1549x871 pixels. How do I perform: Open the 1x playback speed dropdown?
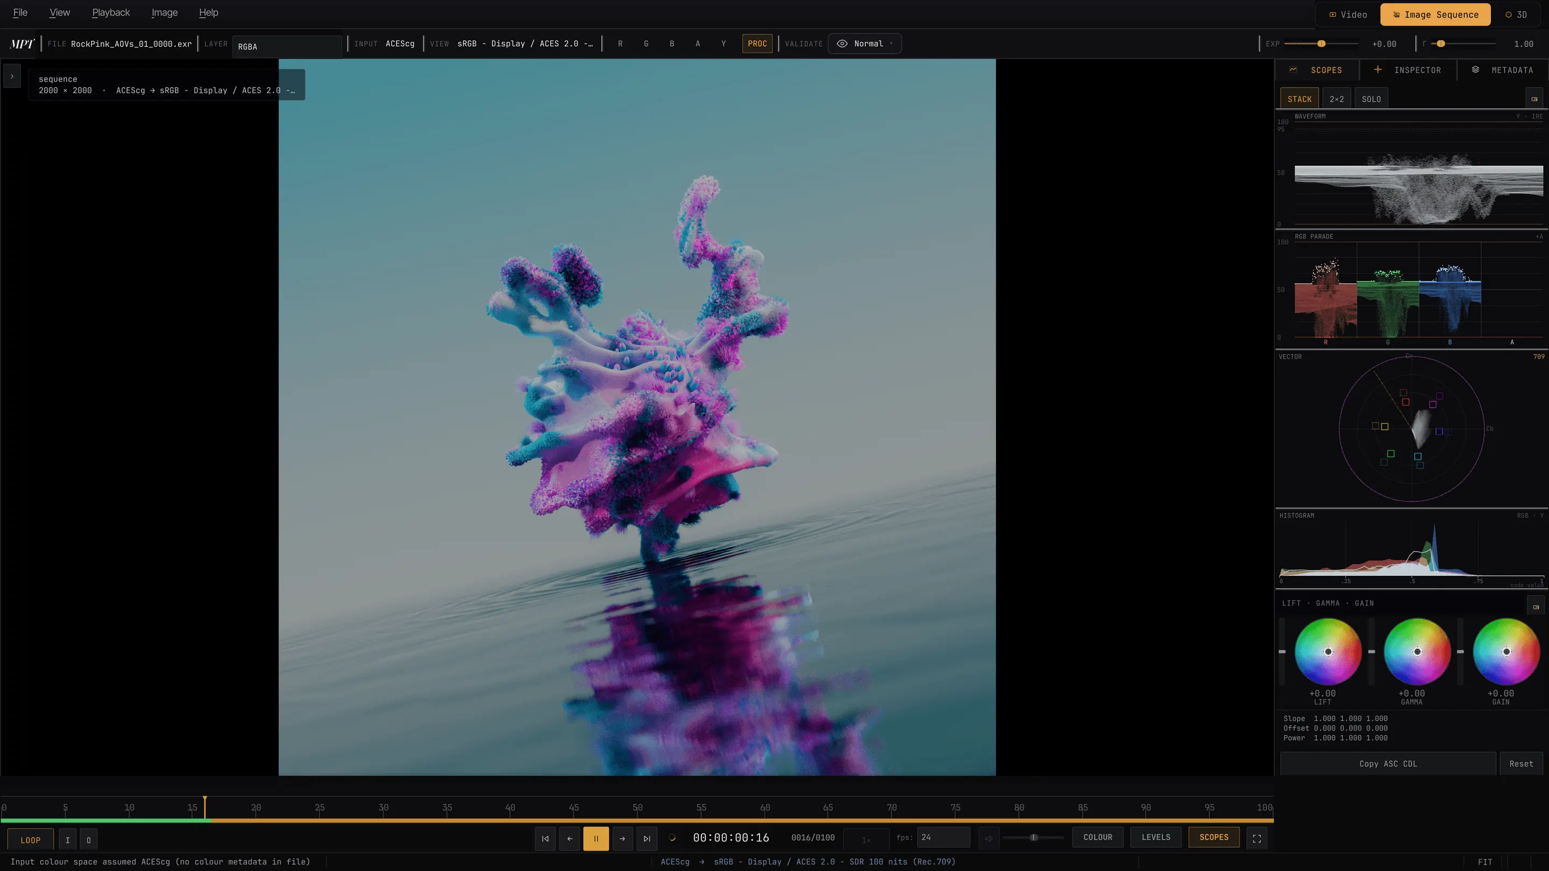(866, 839)
